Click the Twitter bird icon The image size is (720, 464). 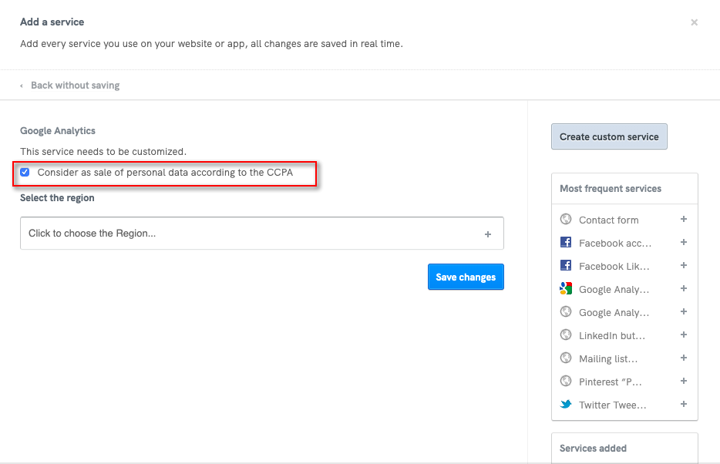[566, 405]
